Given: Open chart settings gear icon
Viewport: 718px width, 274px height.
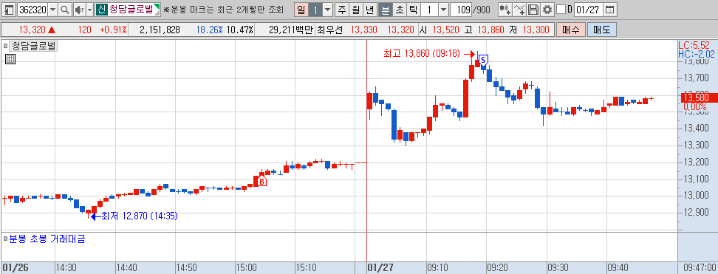Looking at the screenshot, I should [x=547, y=9].
